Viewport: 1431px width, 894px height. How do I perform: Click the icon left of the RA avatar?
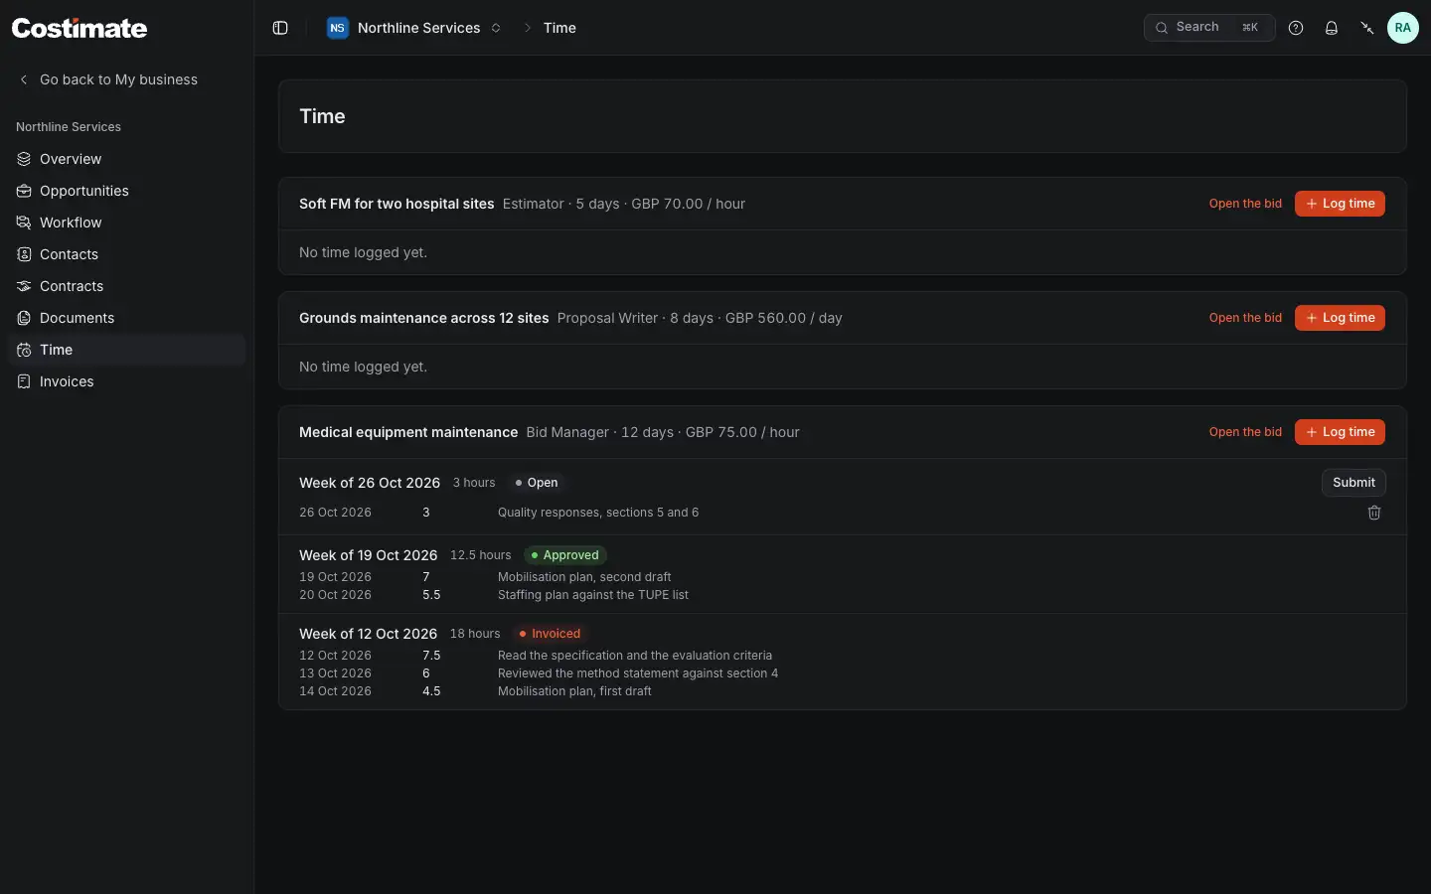[1367, 28]
